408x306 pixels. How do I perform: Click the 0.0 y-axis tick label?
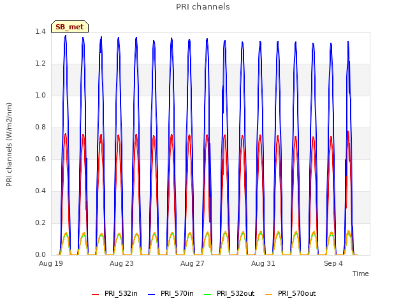[40, 254]
